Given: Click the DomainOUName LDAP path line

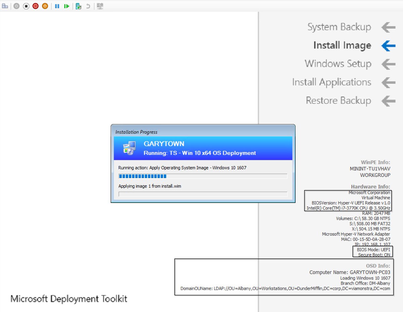Looking at the screenshot, I should click(x=285, y=289).
